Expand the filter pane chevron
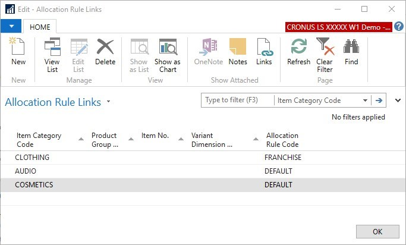 click(398, 100)
